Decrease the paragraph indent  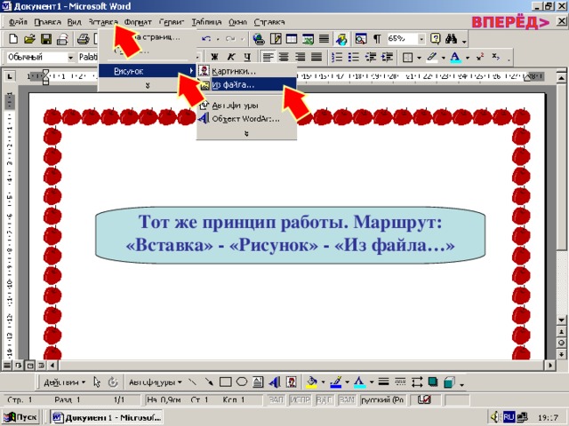click(x=371, y=57)
